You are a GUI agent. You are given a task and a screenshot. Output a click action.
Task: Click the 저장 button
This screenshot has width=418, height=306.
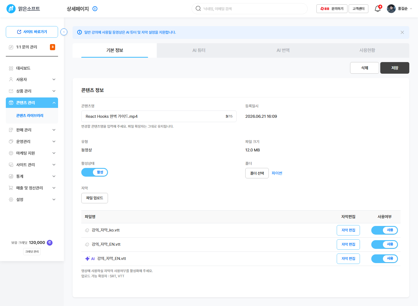point(395,68)
